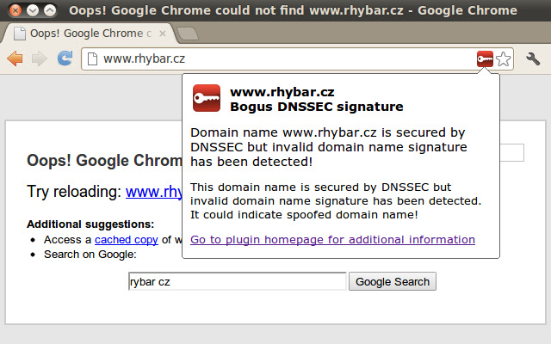The image size is (551, 344).
Task: Go back with the orange arrow
Action: (15, 58)
